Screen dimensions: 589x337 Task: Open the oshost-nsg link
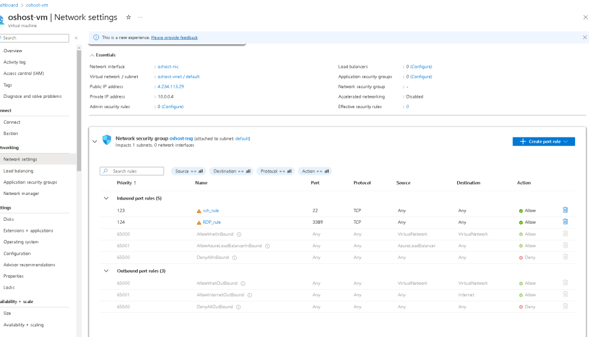pos(181,139)
